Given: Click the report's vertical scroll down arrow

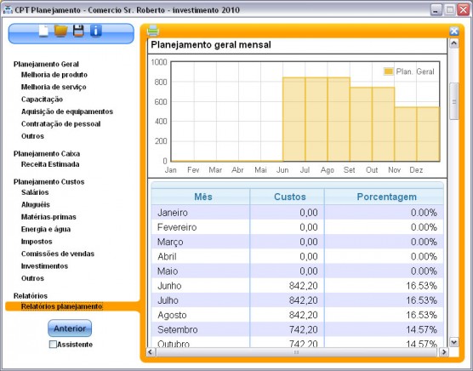Looking at the screenshot, I should (x=454, y=342).
